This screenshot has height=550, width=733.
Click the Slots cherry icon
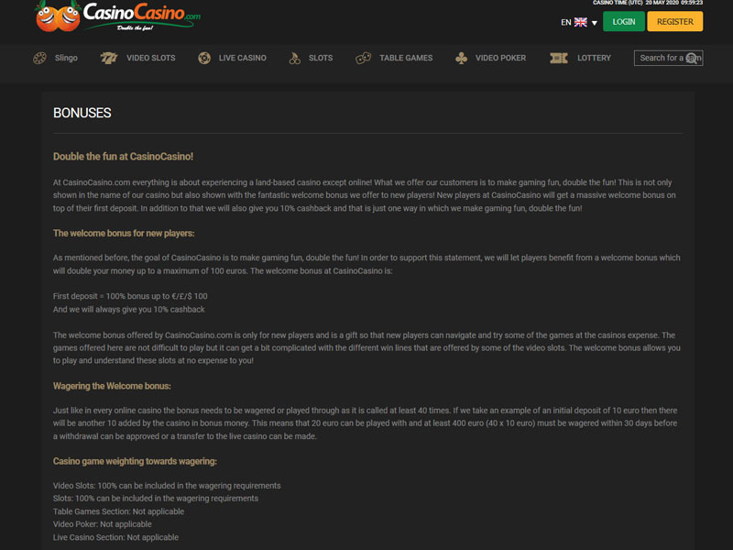[x=294, y=58]
